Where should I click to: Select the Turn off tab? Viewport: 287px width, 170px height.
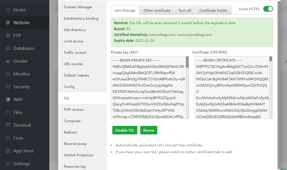tap(184, 10)
